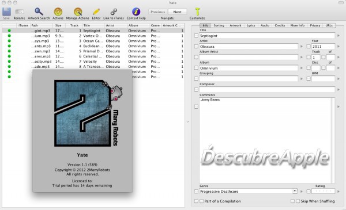Open the Editor pencil icon
Viewport: 346px width, 210px height.
(96, 12)
